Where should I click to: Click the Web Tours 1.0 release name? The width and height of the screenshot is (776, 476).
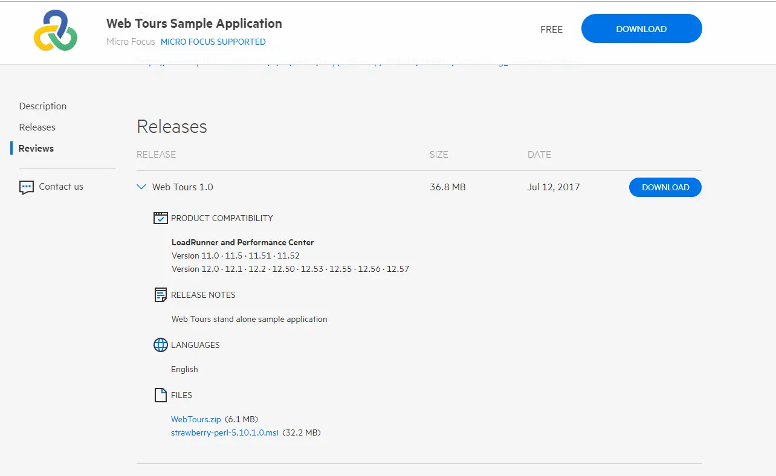click(183, 187)
